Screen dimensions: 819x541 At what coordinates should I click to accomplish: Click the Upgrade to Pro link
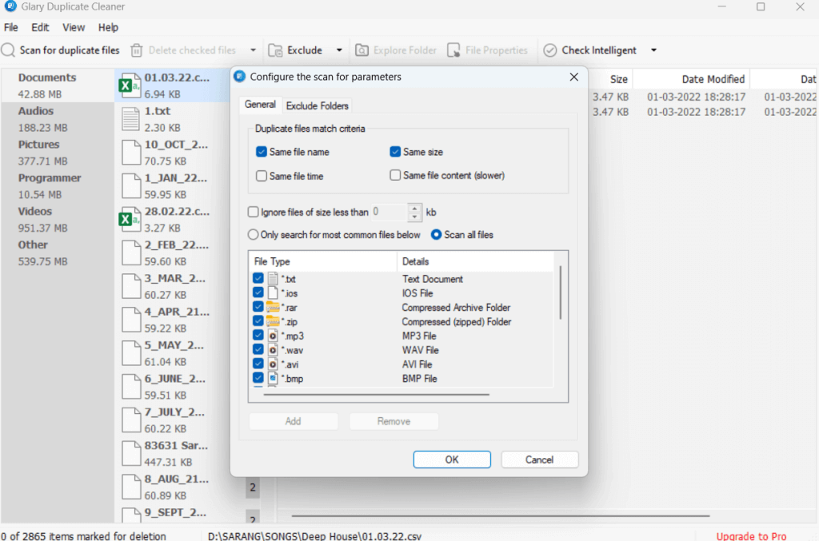tap(751, 535)
